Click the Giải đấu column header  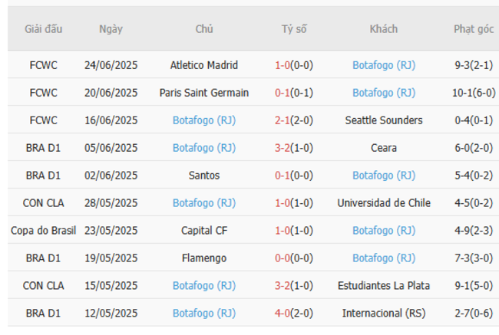tap(43, 29)
